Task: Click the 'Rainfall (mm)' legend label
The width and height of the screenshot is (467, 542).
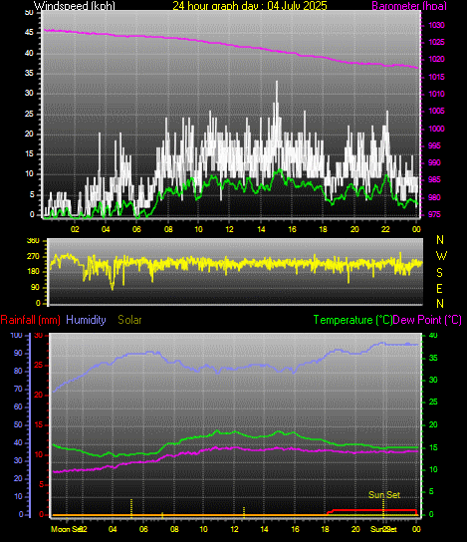Action: pos(31,320)
